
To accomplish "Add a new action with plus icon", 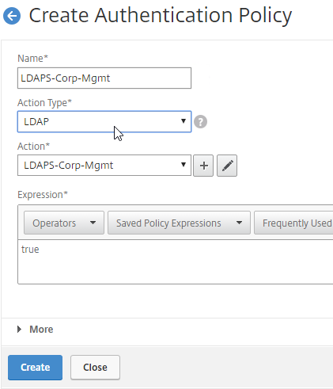I will coord(203,166).
